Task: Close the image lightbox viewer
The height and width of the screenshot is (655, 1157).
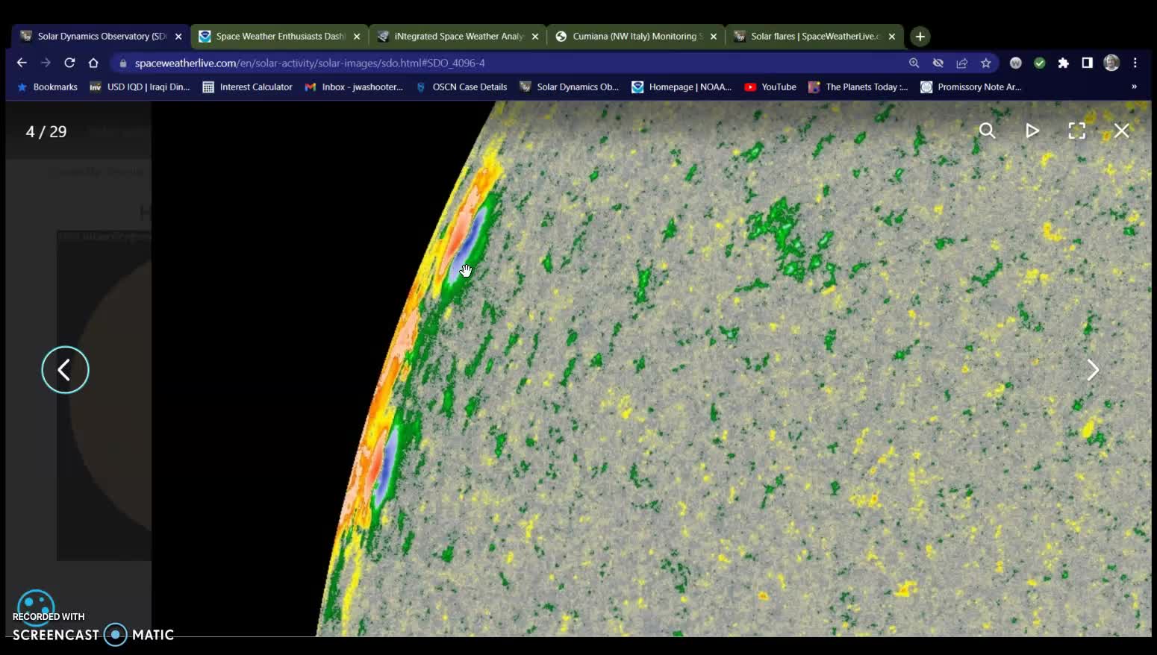Action: tap(1121, 131)
